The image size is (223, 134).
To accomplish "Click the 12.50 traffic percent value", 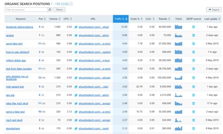I will [x=124, y=27].
